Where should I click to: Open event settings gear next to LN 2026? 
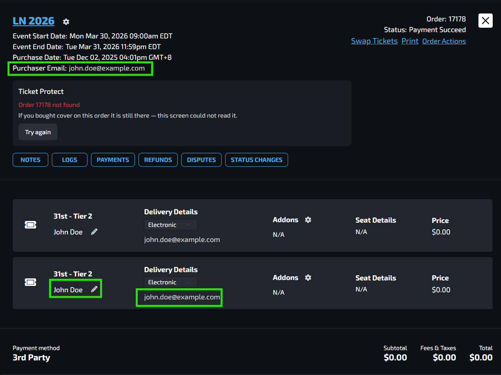pos(66,22)
